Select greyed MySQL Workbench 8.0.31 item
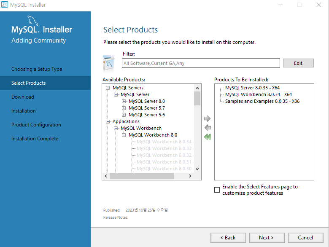Image resolution: width=329 pixels, height=247 pixels. (165, 162)
